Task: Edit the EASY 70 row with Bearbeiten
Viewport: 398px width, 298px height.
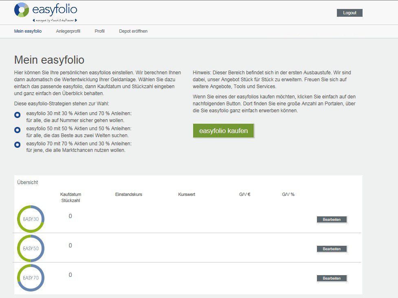Action: 332,278
